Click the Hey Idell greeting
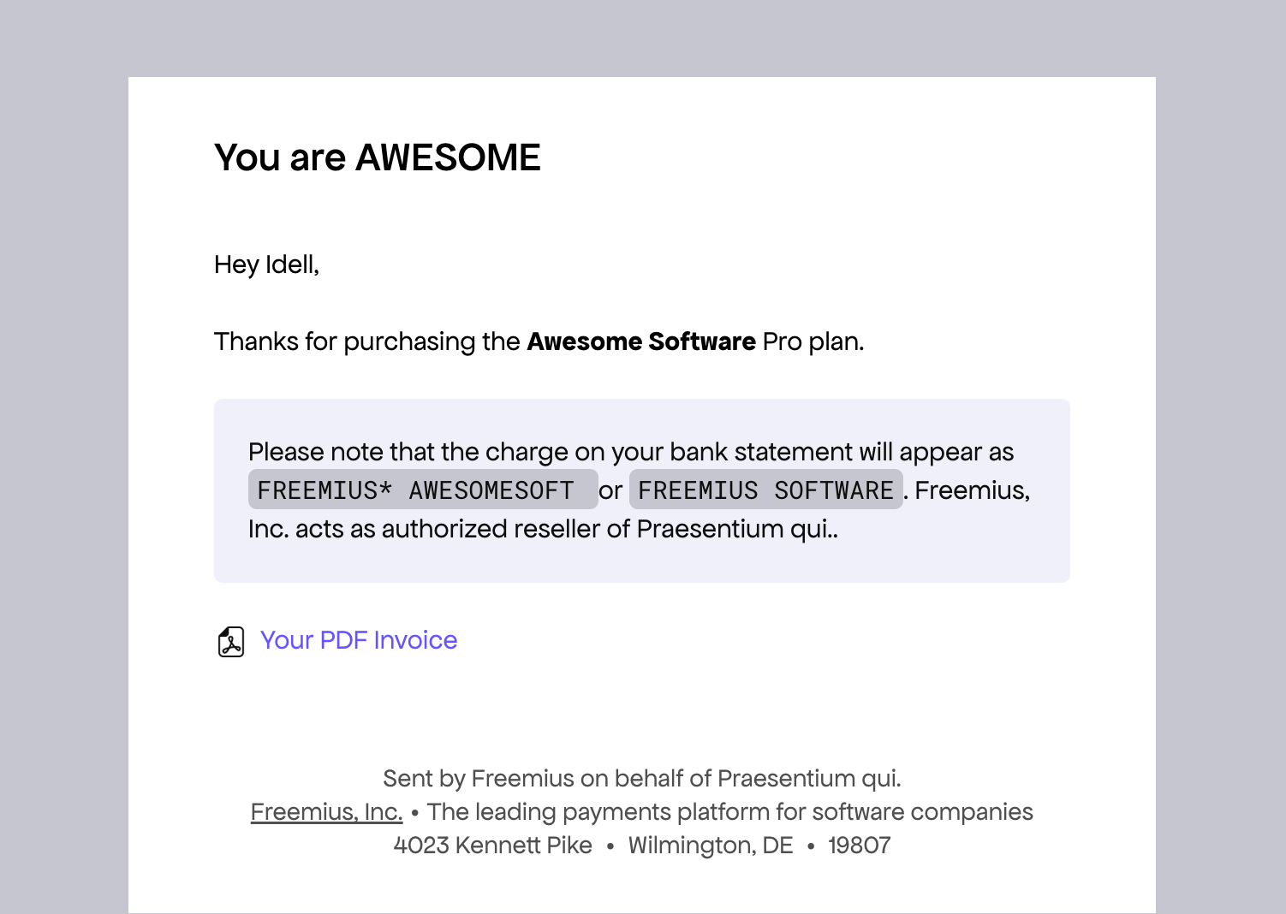This screenshot has width=1286, height=914. click(x=266, y=264)
